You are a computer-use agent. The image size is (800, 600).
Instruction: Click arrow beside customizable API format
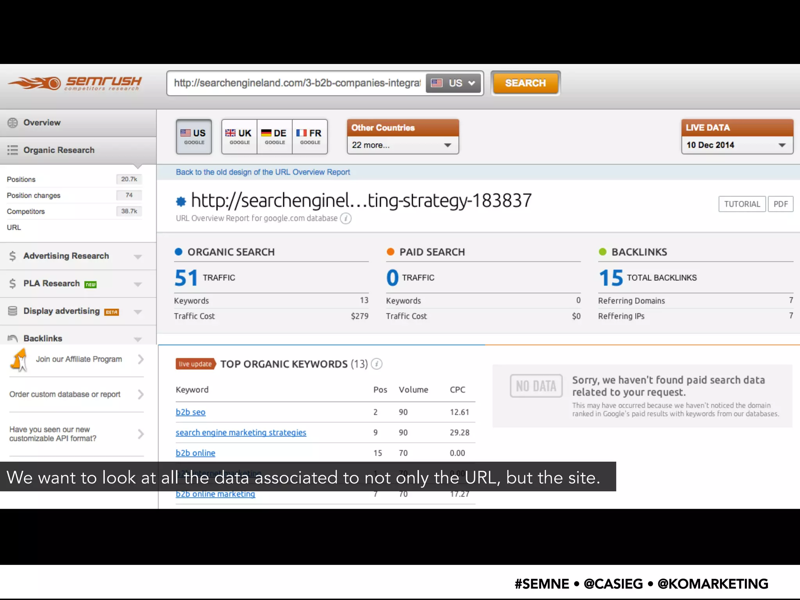141,434
